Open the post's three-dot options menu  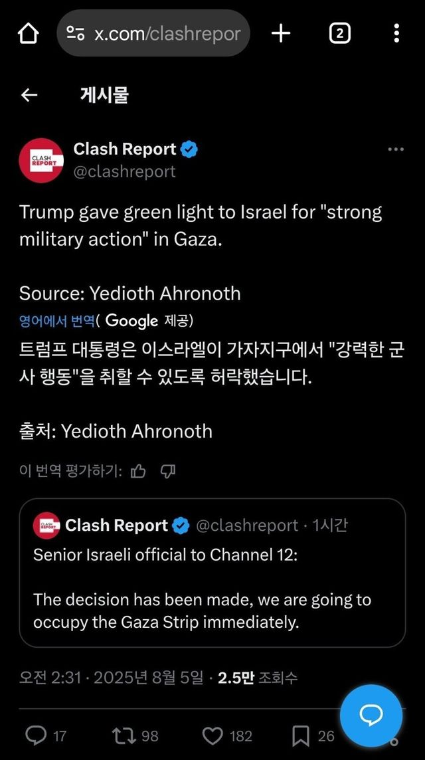[x=395, y=149]
